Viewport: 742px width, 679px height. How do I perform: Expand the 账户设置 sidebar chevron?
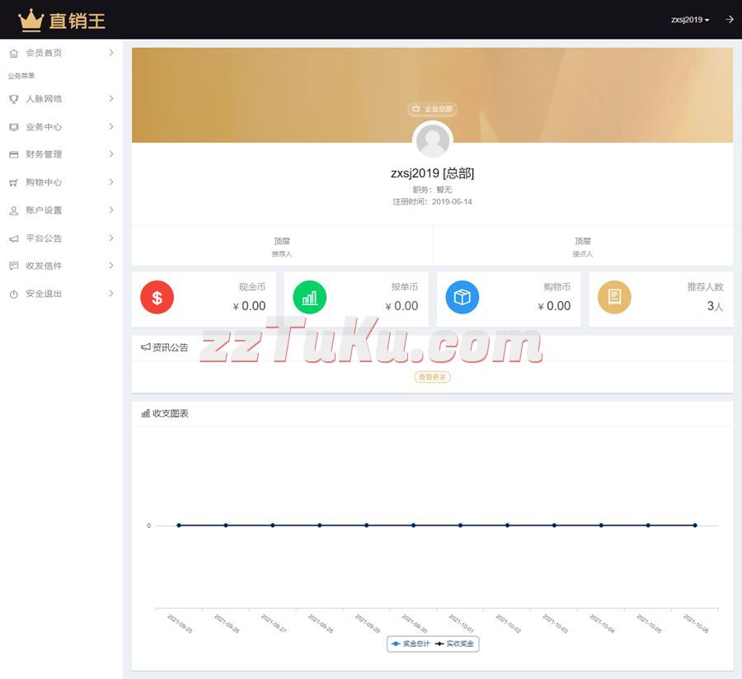[x=111, y=210]
